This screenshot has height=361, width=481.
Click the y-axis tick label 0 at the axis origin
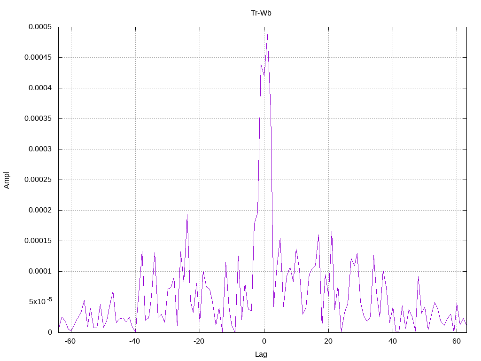50,332
